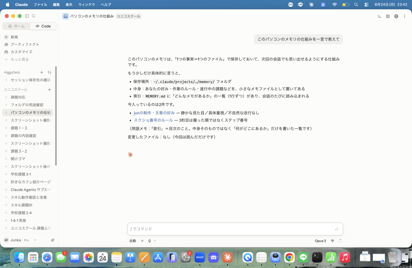
Task: Add a new session under ユニコスクール
Action: [49, 90]
